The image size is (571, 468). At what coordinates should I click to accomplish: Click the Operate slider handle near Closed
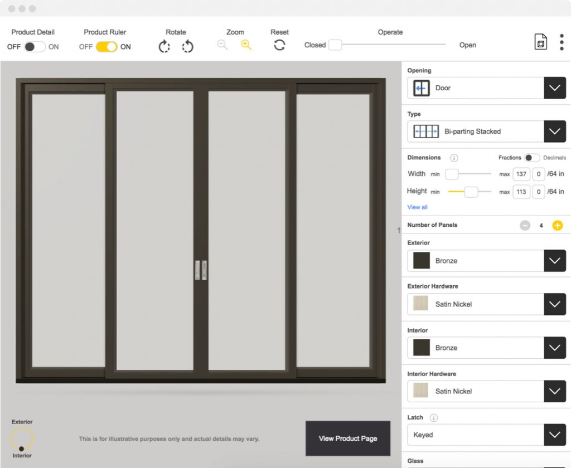(335, 45)
